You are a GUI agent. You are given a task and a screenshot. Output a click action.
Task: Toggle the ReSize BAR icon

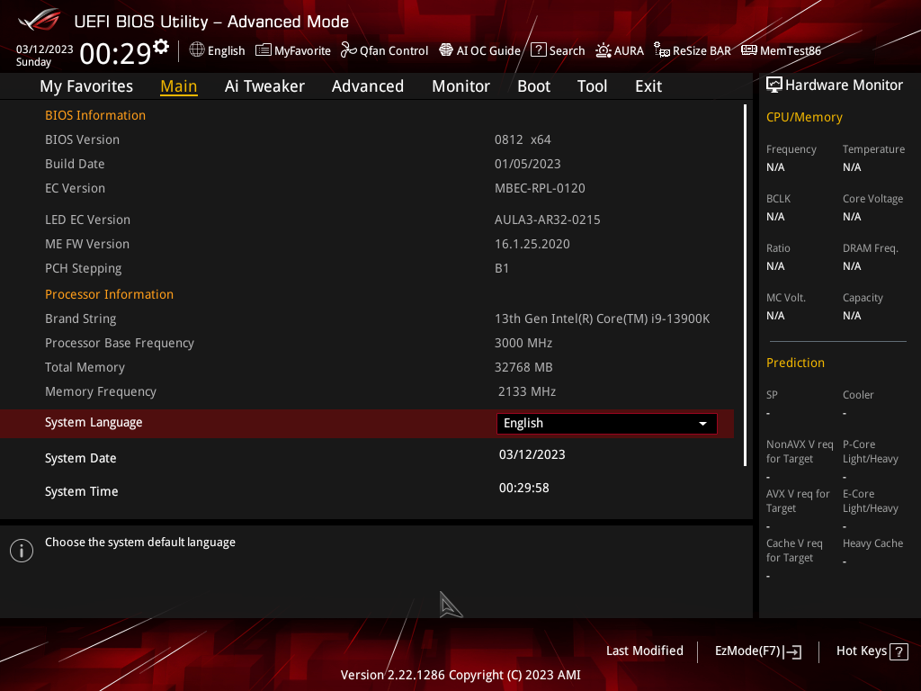tap(662, 50)
